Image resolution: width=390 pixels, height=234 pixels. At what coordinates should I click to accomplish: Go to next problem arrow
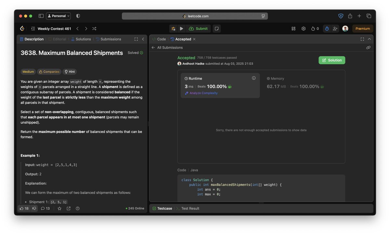(x=86, y=29)
